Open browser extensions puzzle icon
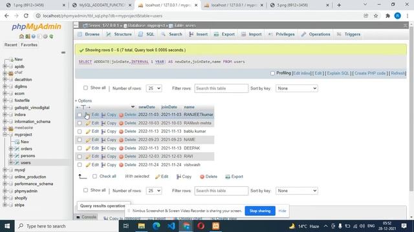The image size is (414, 232). pyautogui.click(x=387, y=15)
